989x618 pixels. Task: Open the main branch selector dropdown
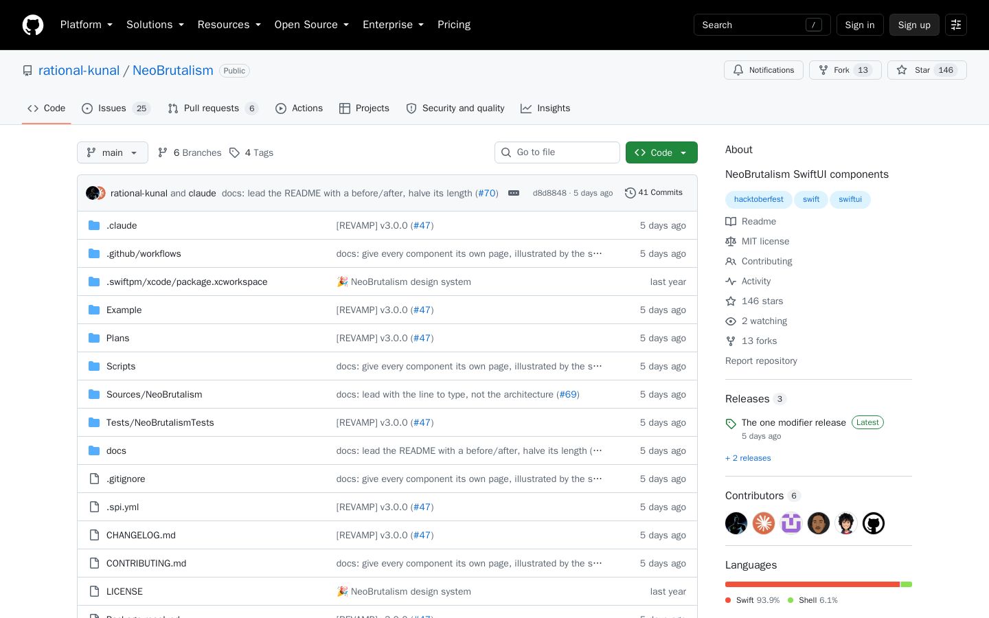(x=113, y=152)
